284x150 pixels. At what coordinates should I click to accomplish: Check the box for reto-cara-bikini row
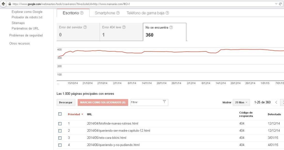(x=60, y=138)
